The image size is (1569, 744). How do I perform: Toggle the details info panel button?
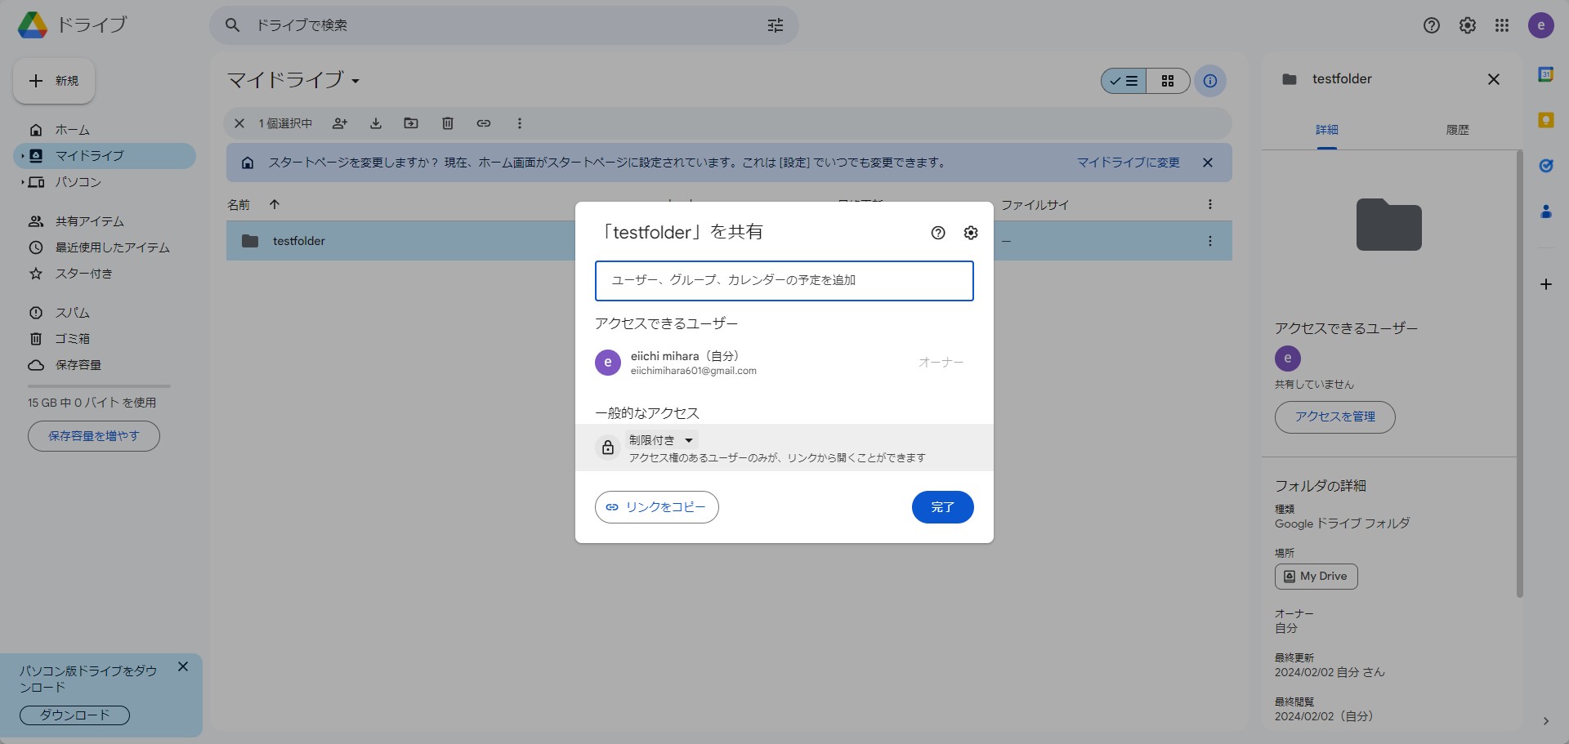point(1210,81)
